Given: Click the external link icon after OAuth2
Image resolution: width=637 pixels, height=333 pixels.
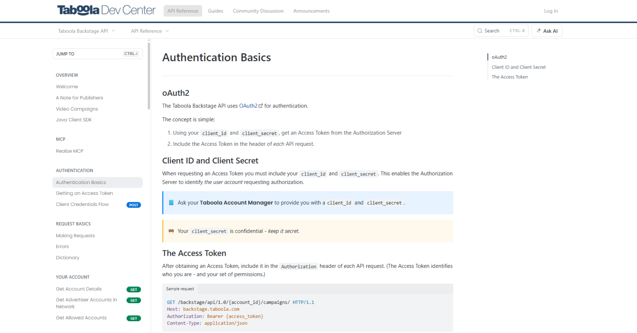Looking at the screenshot, I should [261, 106].
